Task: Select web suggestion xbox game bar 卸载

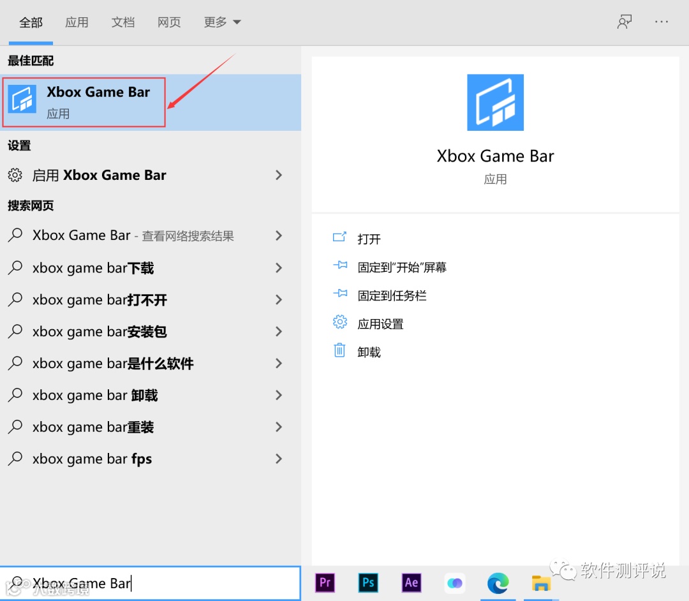Action: coord(151,395)
